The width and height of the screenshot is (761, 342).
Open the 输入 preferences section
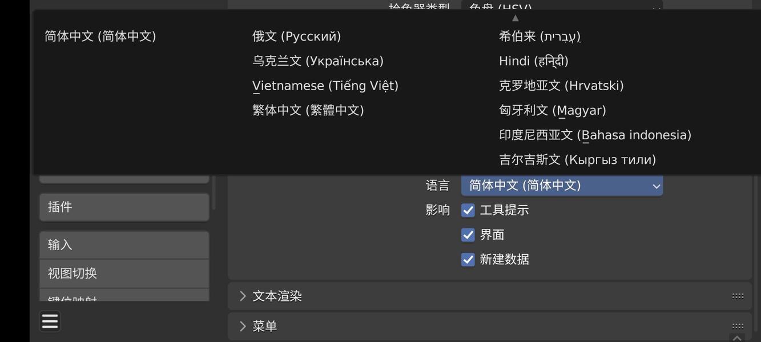click(124, 243)
